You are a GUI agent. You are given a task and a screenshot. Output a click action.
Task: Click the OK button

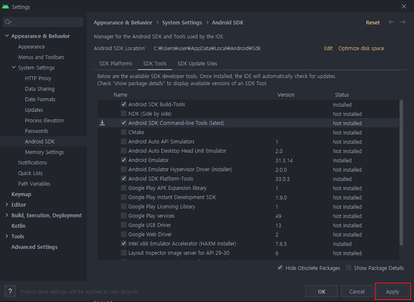click(x=321, y=291)
